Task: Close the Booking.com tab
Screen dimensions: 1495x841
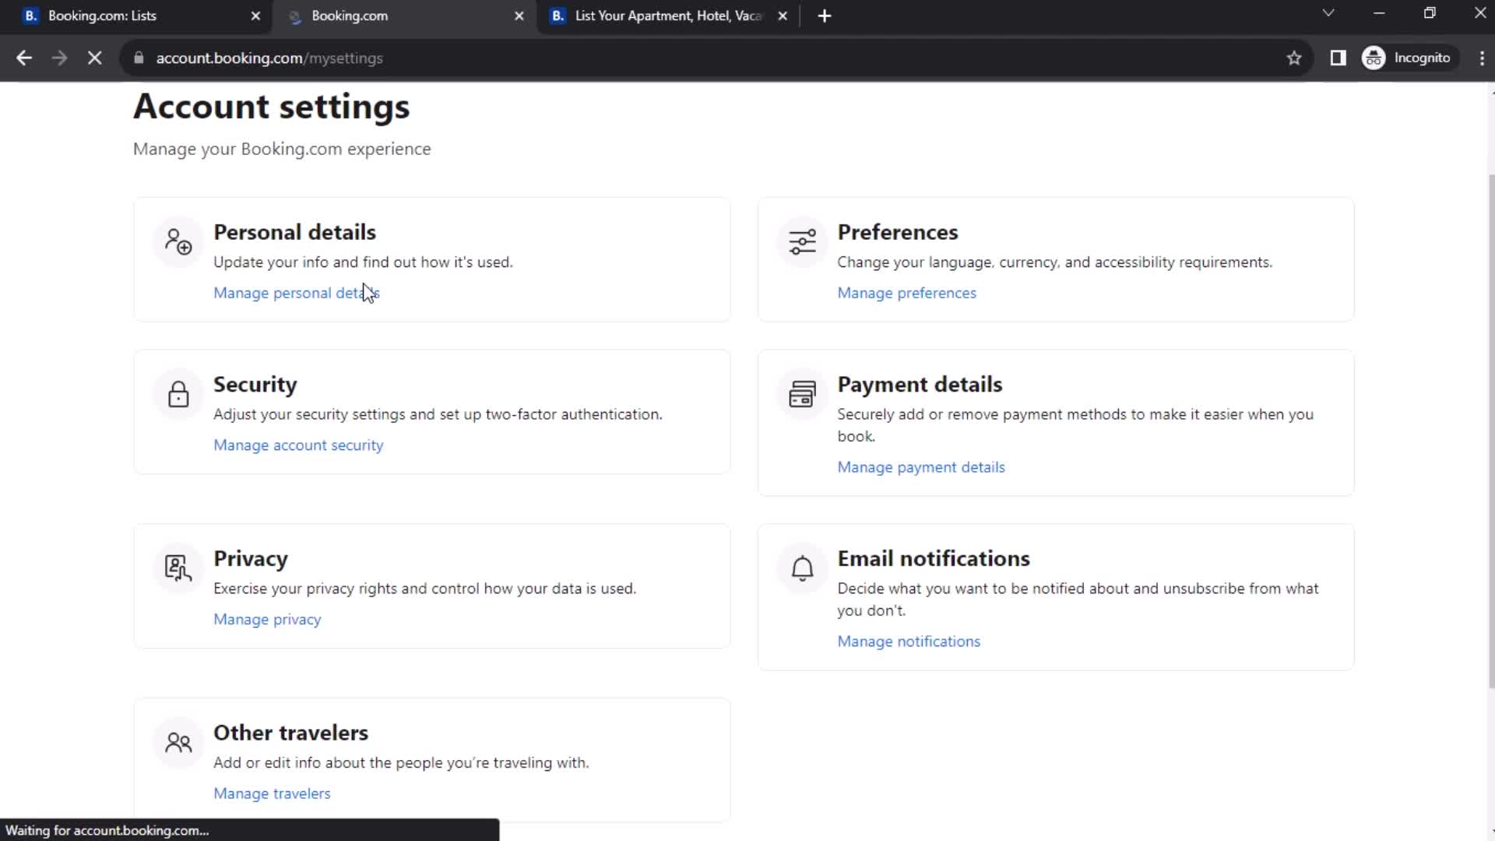Action: pos(519,16)
